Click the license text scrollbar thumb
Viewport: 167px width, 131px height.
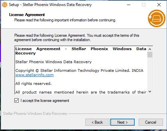coord(150,54)
